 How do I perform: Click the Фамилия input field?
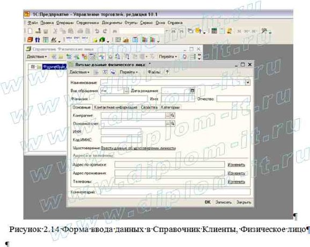(124, 99)
